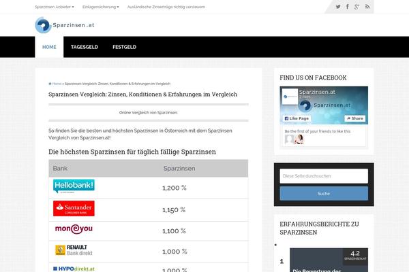Viewport: 409px width, 272px height.
Task: Focus the Diese Seite durchsuchen search field
Action: click(324, 176)
